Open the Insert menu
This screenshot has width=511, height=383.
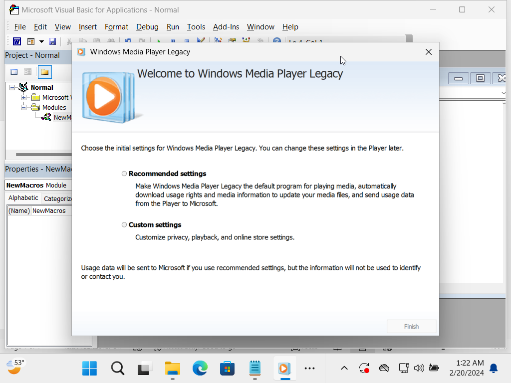[88, 27]
